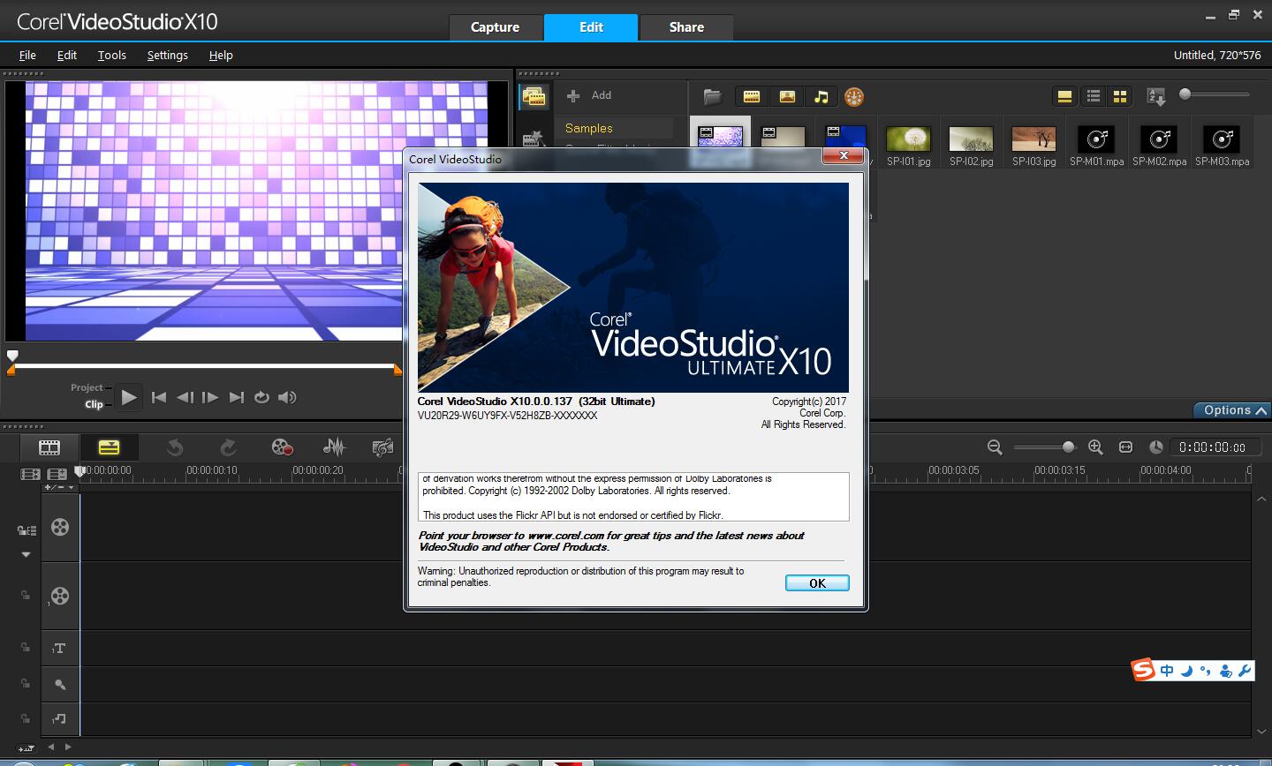1272x766 pixels.
Task: Click the zoom out magnifier on timeline
Action: [995, 447]
